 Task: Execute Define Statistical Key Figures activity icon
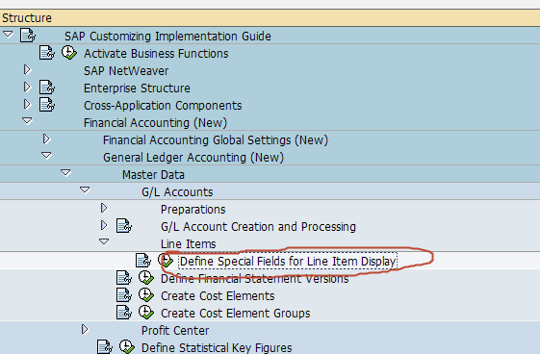pos(127,346)
